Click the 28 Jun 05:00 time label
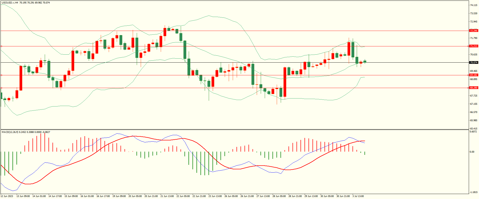The width and height of the screenshot is (479, 199). click(x=279, y=196)
